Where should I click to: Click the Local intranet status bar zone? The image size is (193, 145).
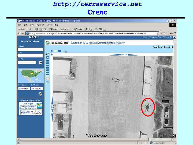point(158,143)
